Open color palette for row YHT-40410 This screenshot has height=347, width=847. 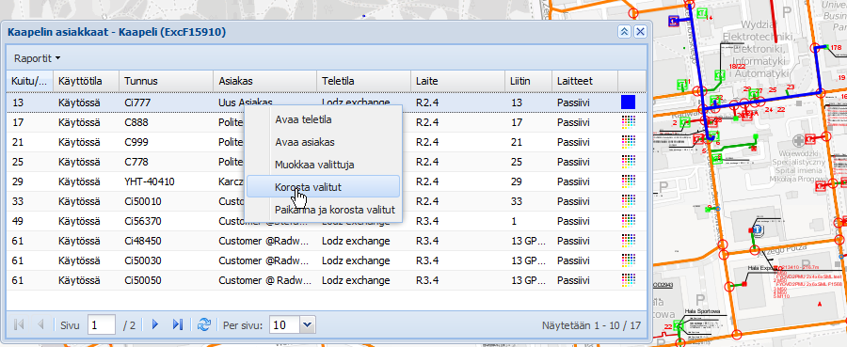pyautogui.click(x=629, y=181)
